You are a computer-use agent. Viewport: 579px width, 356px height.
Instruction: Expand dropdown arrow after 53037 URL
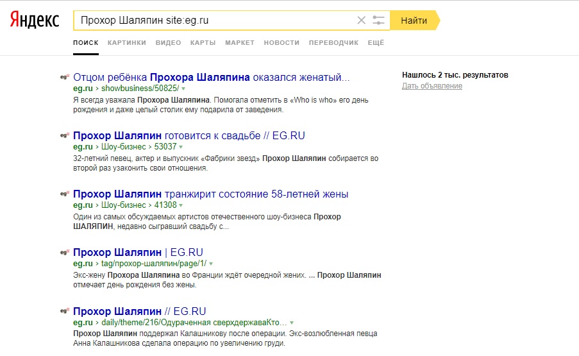tap(181, 147)
